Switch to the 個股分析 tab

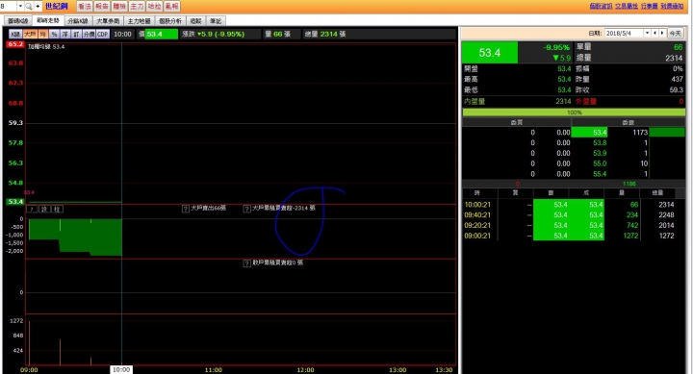click(x=170, y=21)
